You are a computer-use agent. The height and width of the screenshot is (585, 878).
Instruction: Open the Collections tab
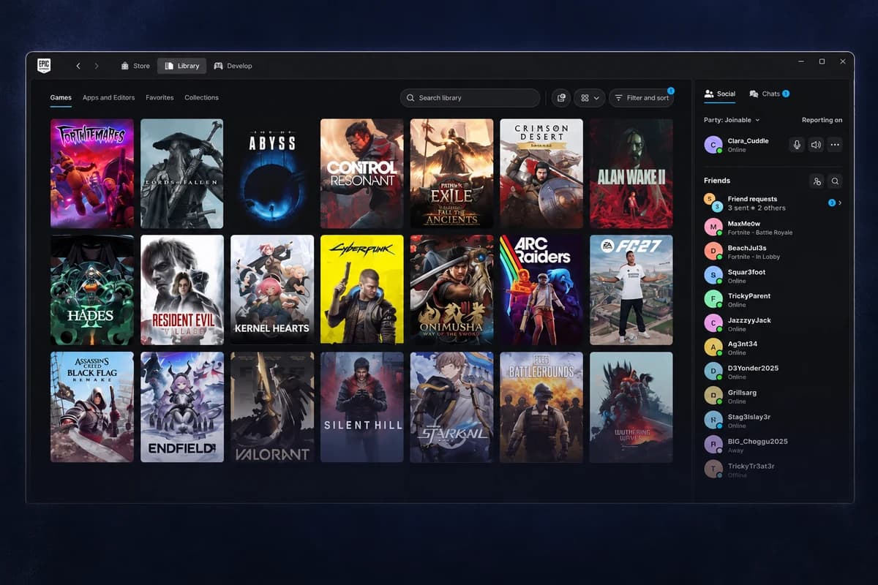[x=201, y=97]
